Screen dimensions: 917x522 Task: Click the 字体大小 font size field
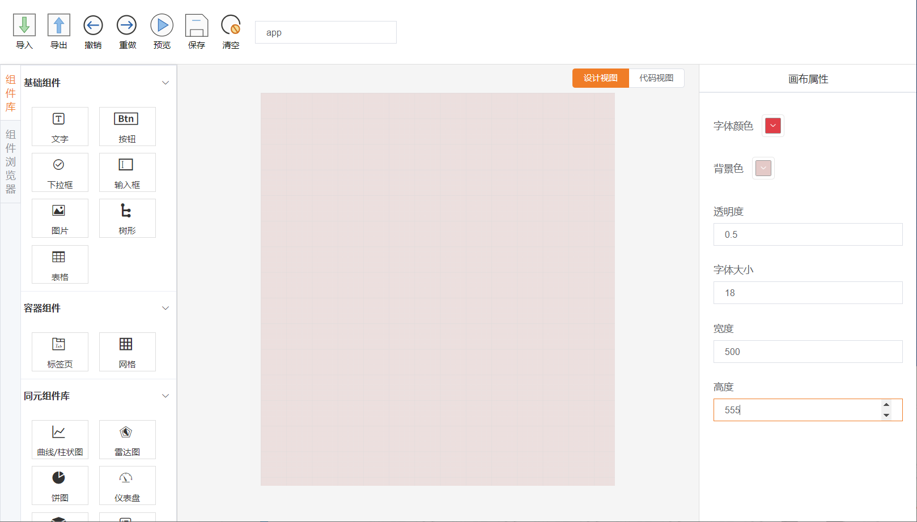click(808, 293)
